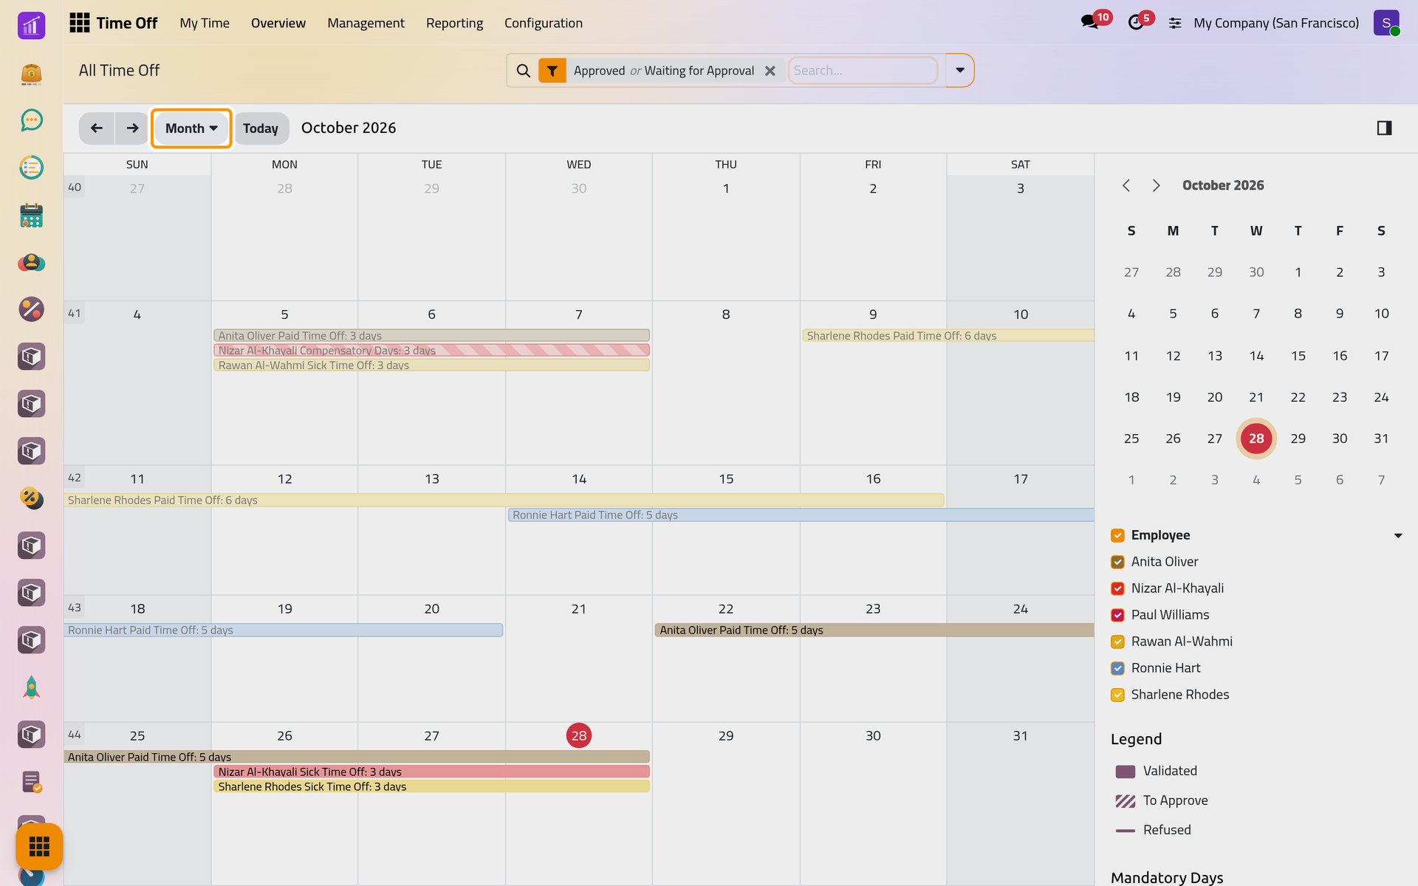
Task: Uncheck the Nizar Al-Khayali checkbox
Action: pos(1117,588)
